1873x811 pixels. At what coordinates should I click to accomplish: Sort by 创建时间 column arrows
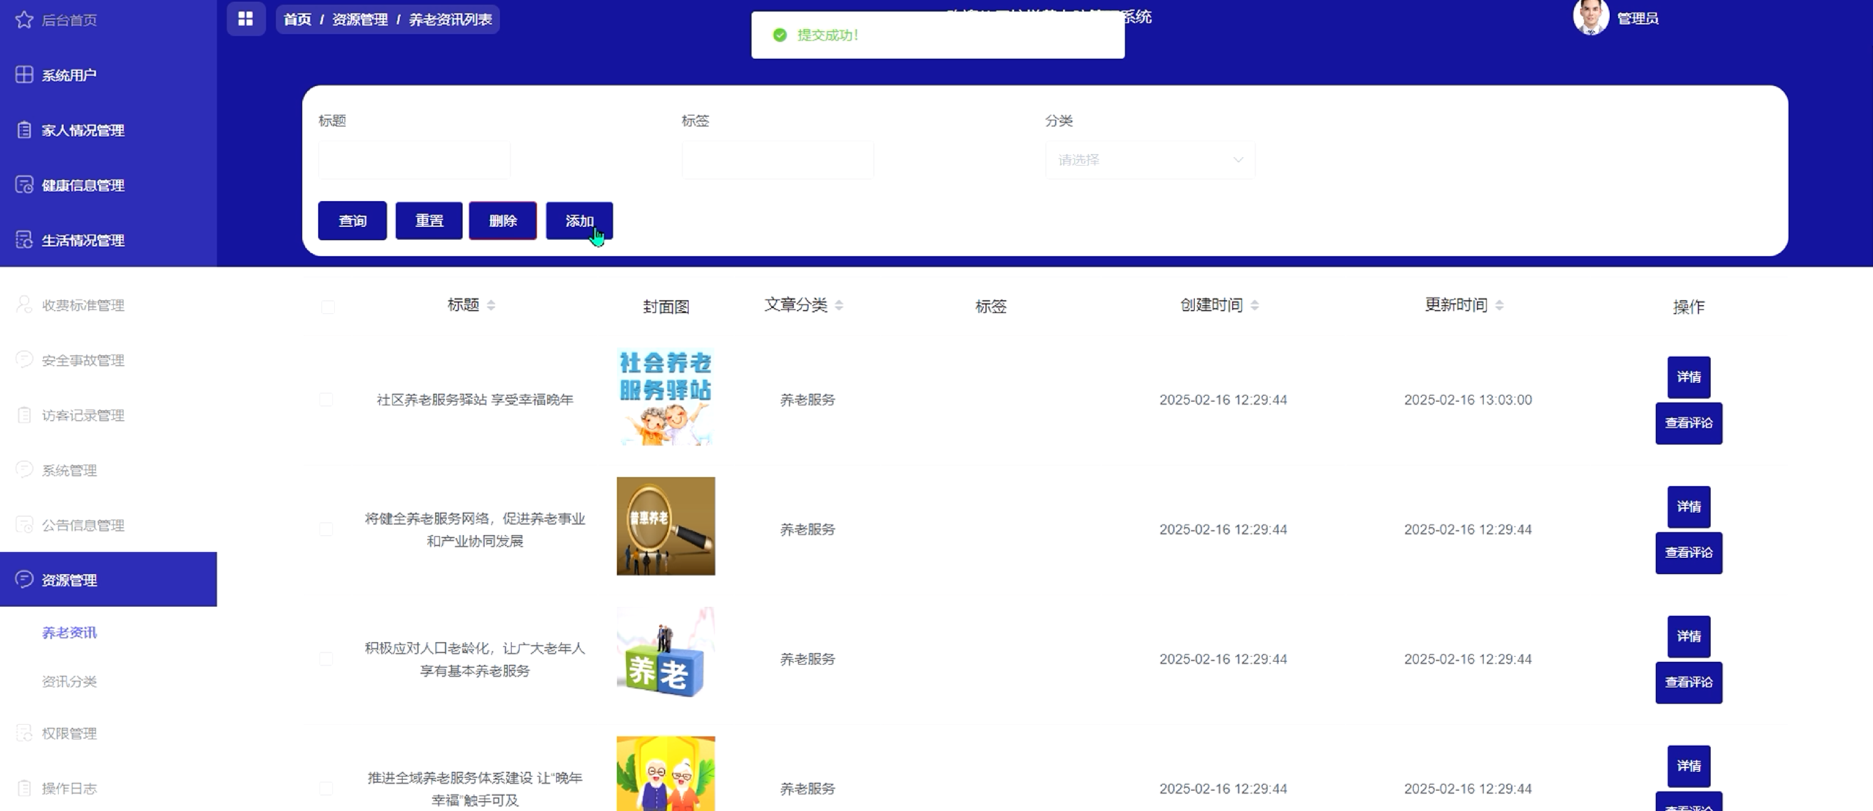point(1254,305)
